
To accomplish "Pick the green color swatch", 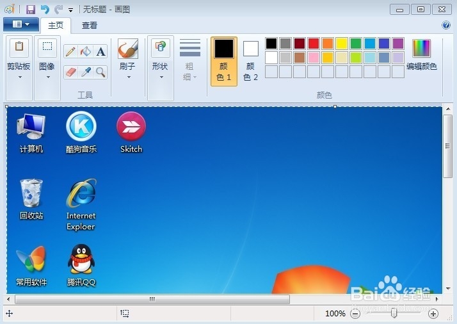I will point(356,44).
